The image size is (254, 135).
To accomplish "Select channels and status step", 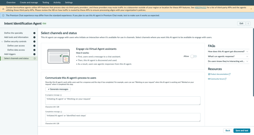I will coord(17,58).
